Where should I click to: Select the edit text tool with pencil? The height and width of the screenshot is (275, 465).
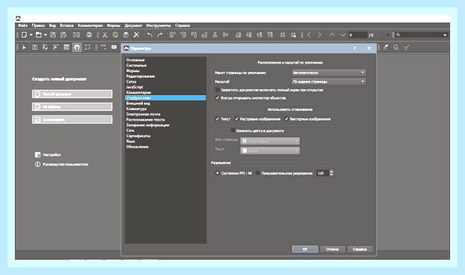point(45,47)
